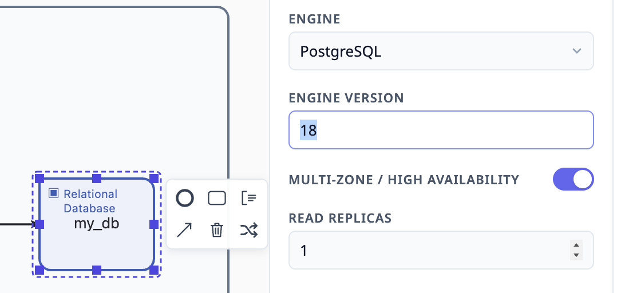Increase Read Replicas with the up arrow
This screenshot has width=617, height=293.
(576, 245)
